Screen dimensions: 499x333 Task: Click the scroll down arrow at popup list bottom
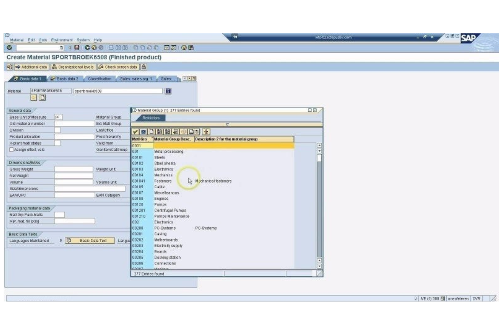(319, 267)
